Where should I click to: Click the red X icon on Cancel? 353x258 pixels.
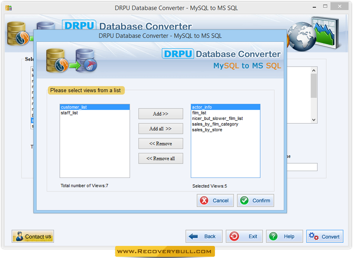[x=204, y=200]
